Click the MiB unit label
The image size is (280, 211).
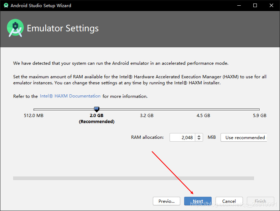212,137
